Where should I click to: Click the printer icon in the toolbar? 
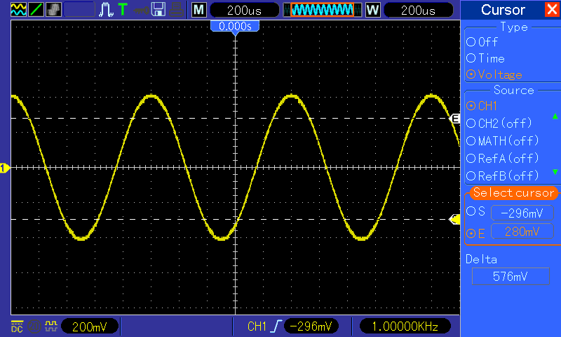point(177,10)
